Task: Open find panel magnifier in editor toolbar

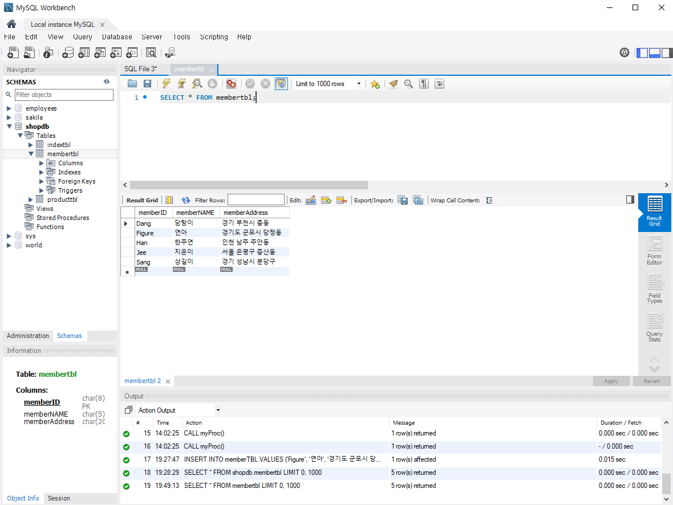Action: pyautogui.click(x=408, y=84)
